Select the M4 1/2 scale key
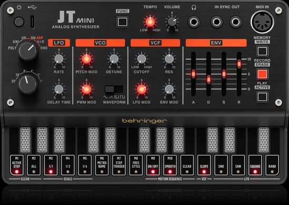The height and width of the screenshot is (205, 289). point(68,165)
